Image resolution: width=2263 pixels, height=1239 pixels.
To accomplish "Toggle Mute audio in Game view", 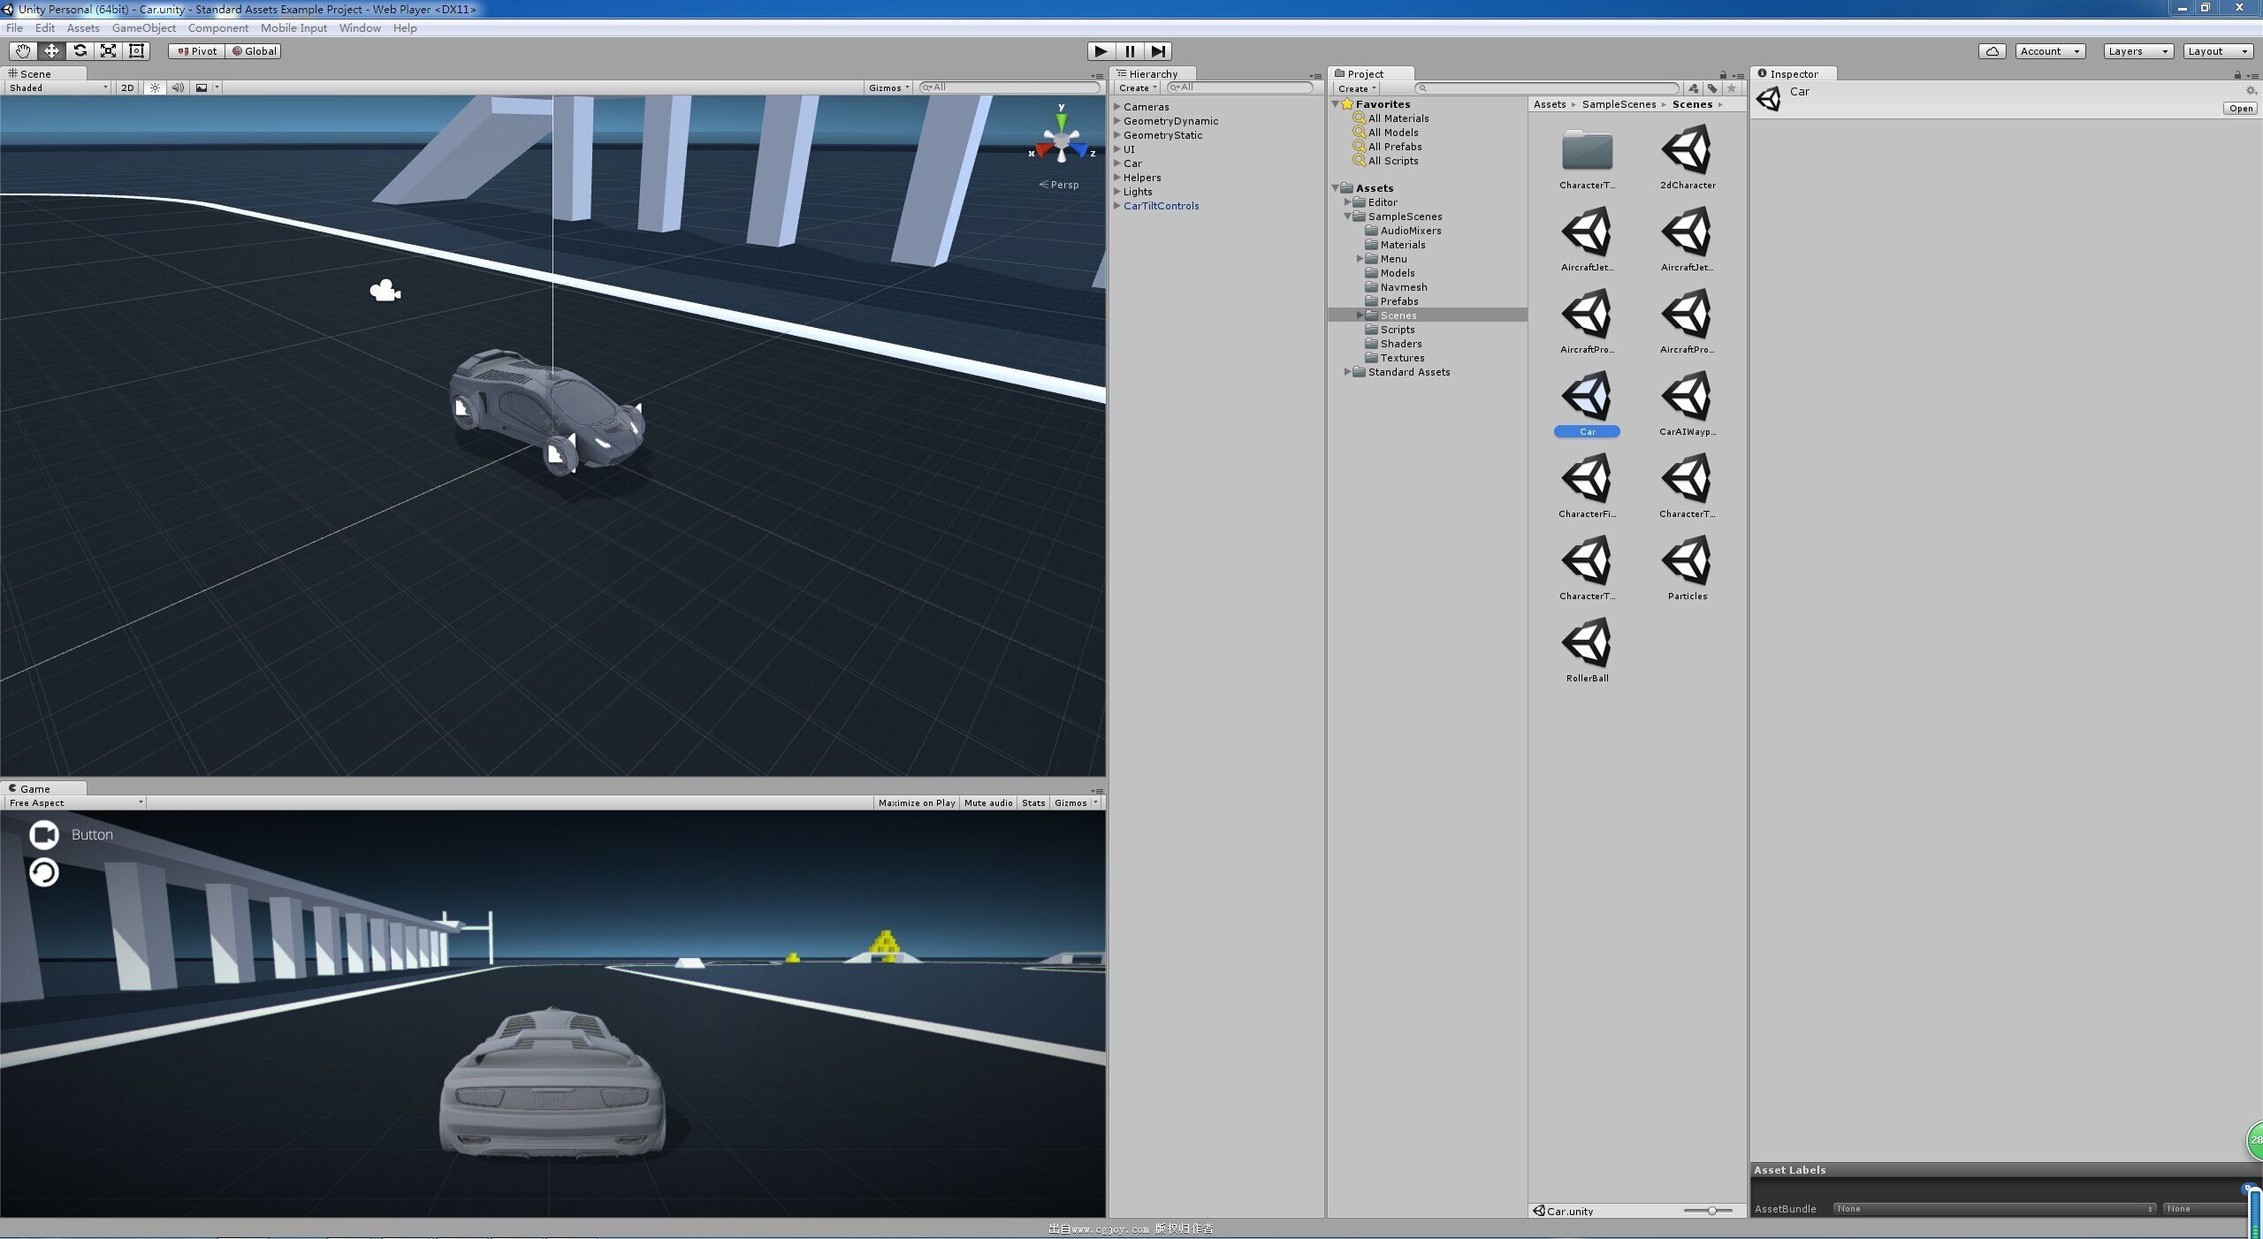I will click(x=988, y=802).
